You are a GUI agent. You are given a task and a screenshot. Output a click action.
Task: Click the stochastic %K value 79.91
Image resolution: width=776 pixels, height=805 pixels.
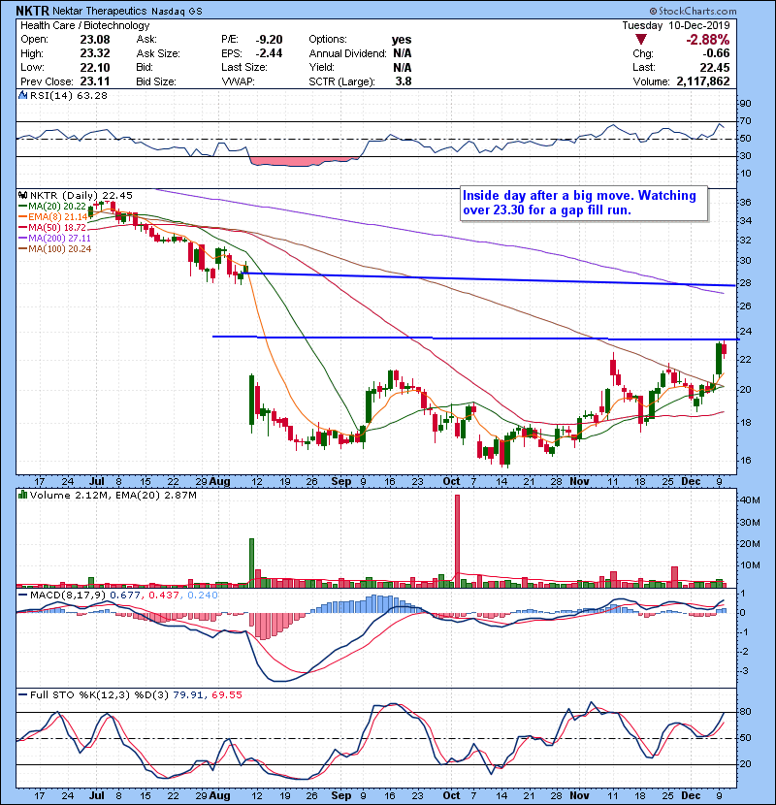(188, 695)
